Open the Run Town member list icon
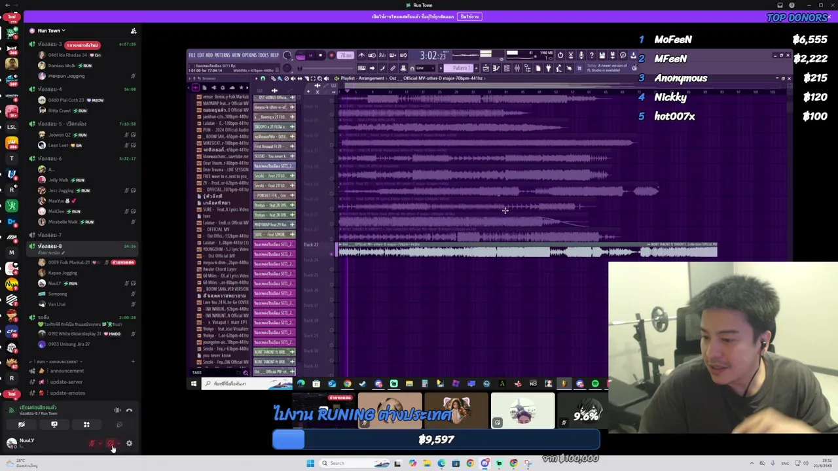Screen dimensions: 838x471 134,31
